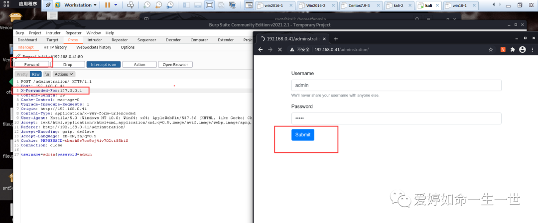
Task: Drop the intercepted request
Action: 68,65
